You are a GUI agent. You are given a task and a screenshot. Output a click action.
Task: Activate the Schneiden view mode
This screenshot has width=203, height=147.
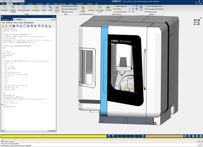(x=108, y=8)
